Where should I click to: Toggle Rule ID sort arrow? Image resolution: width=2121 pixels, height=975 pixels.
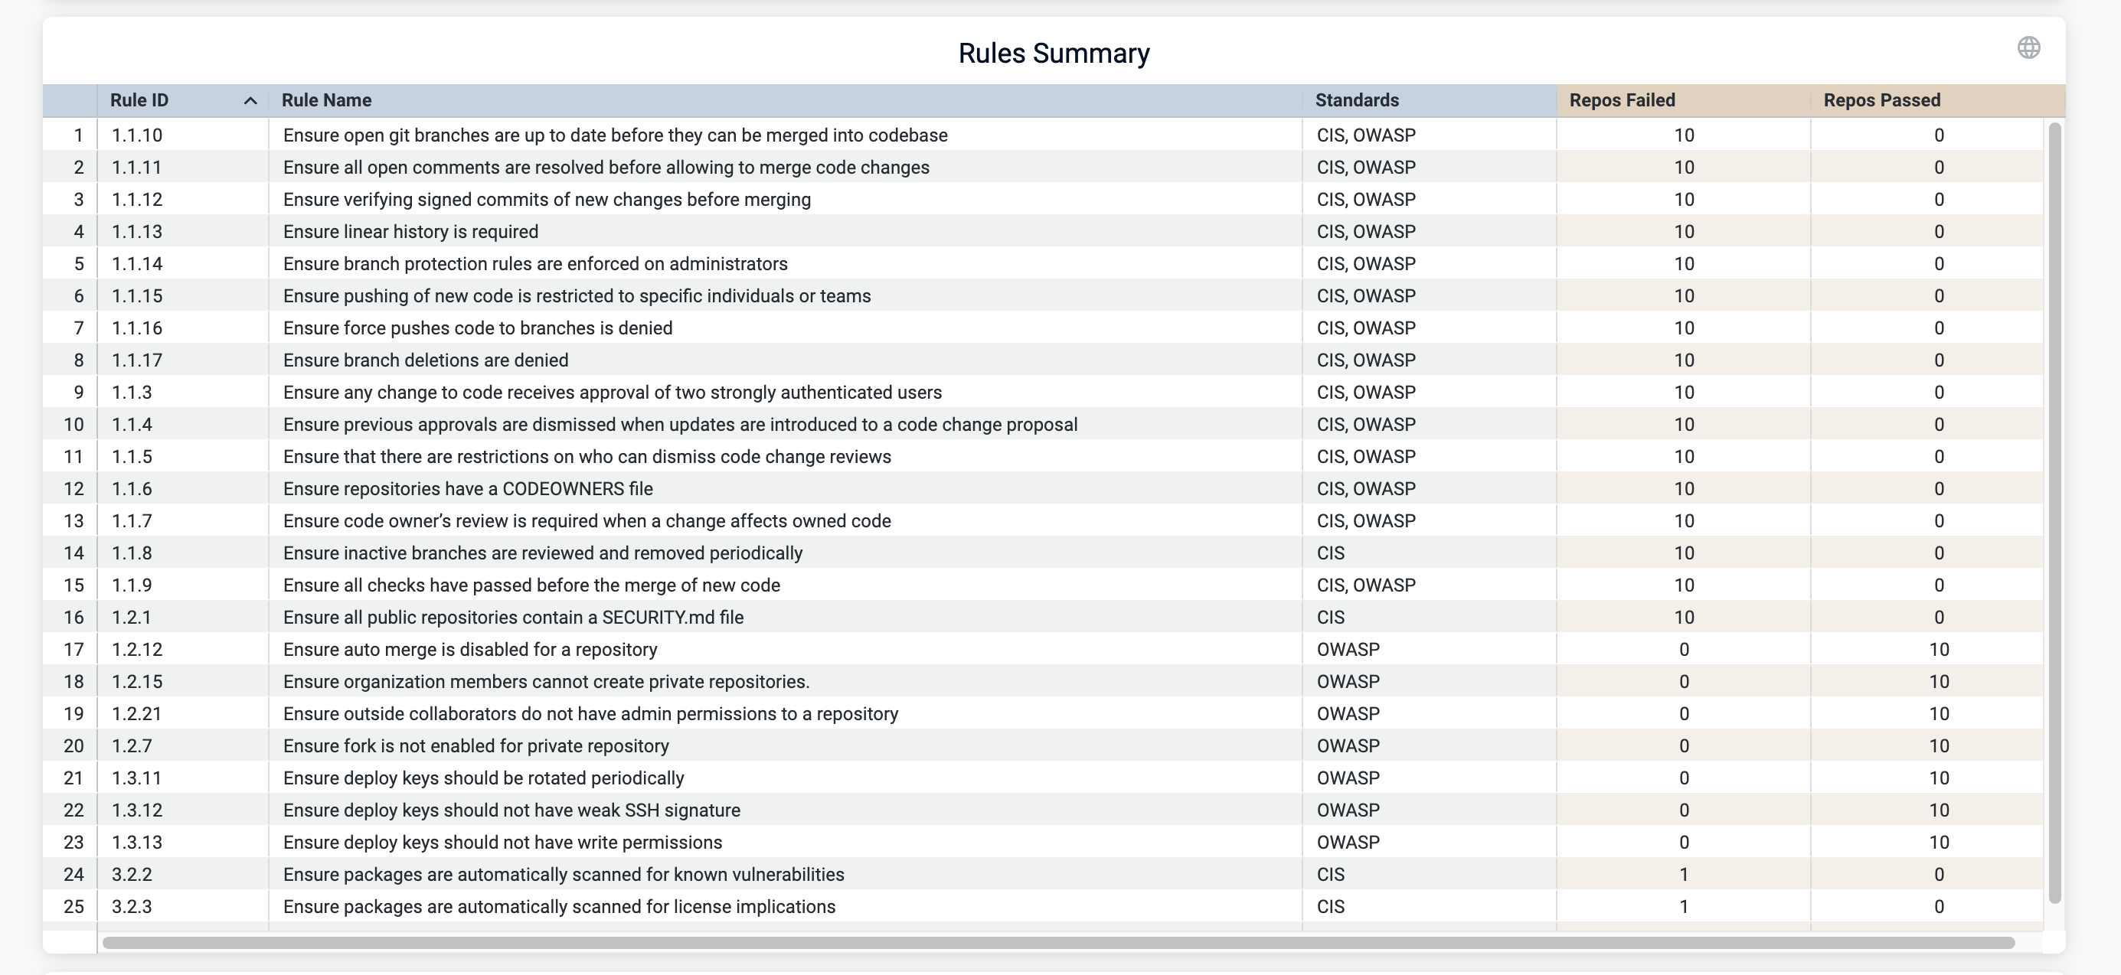tap(250, 100)
